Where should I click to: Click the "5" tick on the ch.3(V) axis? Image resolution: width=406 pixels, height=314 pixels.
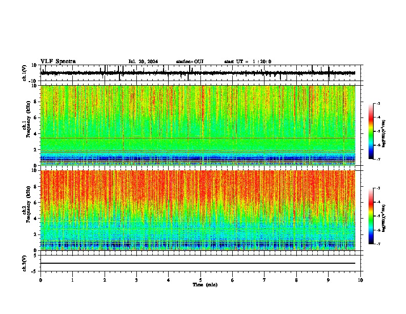(x=36, y=256)
